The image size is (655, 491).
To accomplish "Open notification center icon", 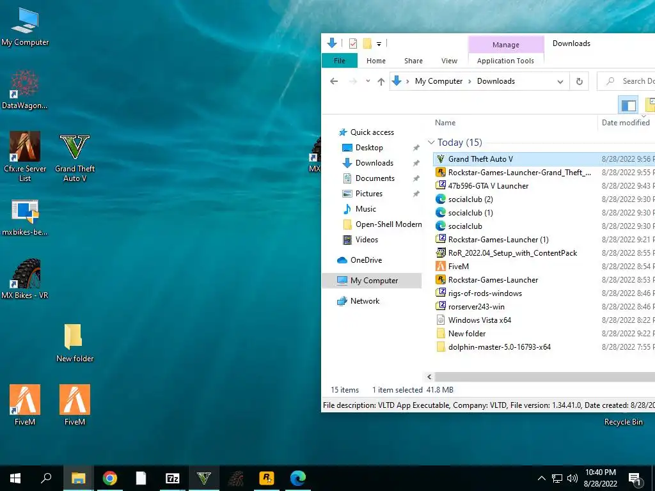I will (635, 479).
